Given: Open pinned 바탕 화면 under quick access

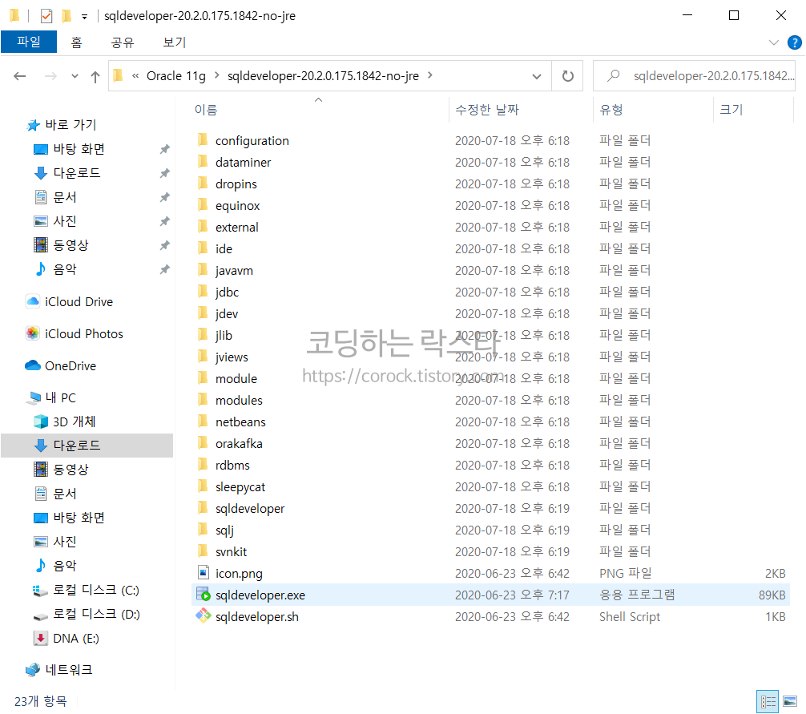Looking at the screenshot, I should tap(79, 149).
